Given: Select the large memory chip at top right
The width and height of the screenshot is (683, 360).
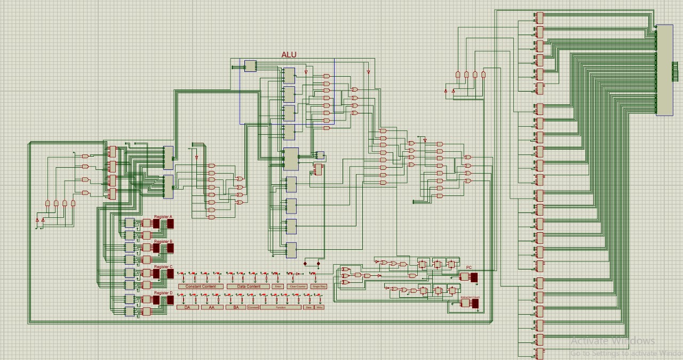Looking at the screenshot, I should point(664,70).
